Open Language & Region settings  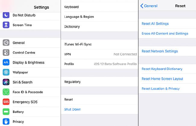pos(100,17)
